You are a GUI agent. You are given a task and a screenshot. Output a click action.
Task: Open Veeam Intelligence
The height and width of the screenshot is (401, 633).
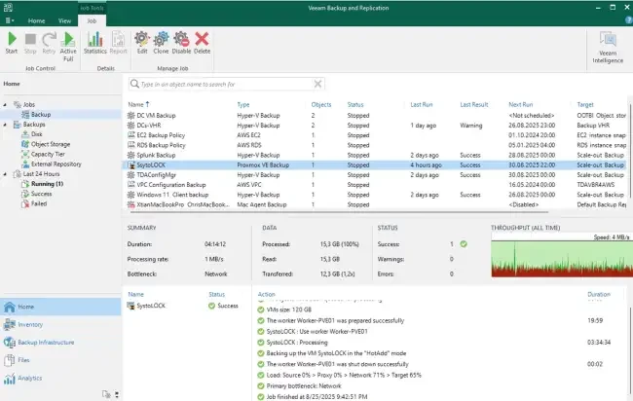pyautogui.click(x=608, y=47)
